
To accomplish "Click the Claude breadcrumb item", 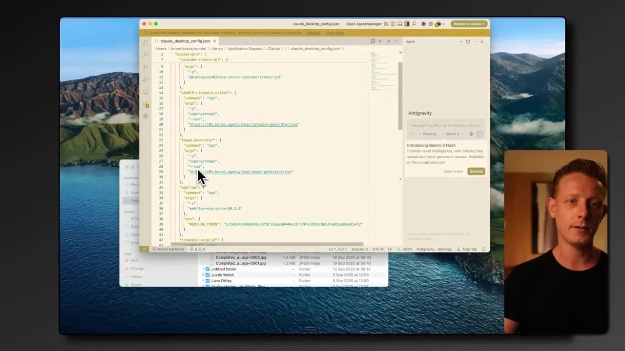I will point(273,48).
